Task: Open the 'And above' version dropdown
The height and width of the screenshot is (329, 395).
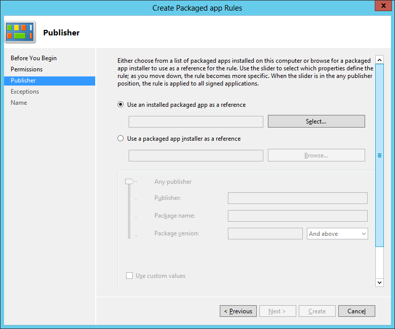Action: pos(337,234)
